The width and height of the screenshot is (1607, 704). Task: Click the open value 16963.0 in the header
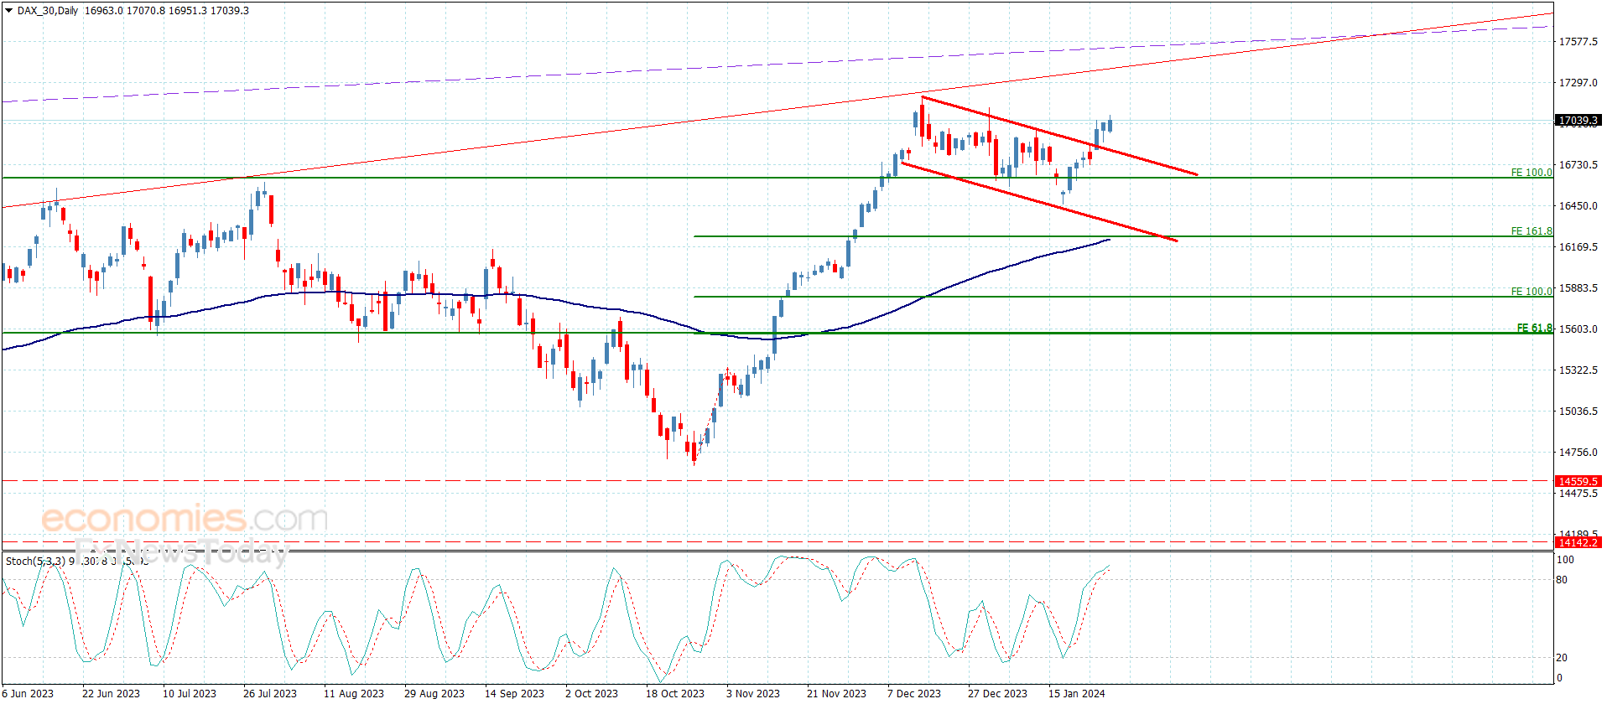point(103,11)
